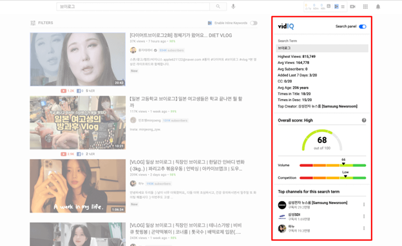
Task: Click Facebook icon under second video thumbnail
Action: coord(79,154)
